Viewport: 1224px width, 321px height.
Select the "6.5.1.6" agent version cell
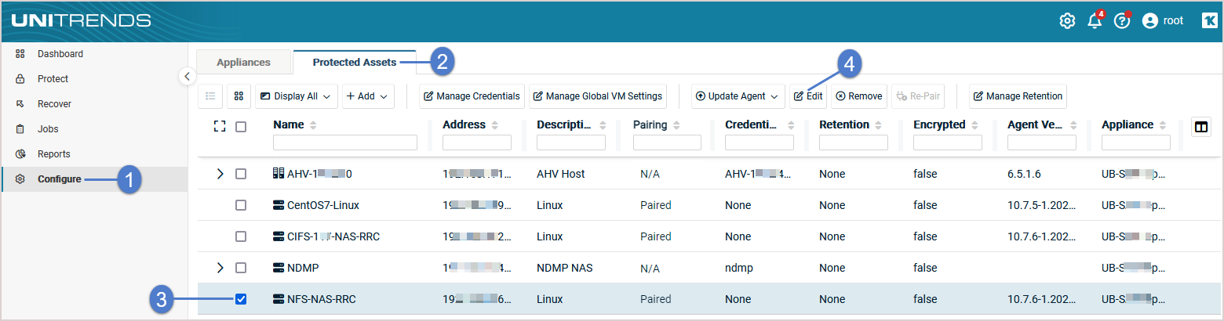pos(1024,174)
